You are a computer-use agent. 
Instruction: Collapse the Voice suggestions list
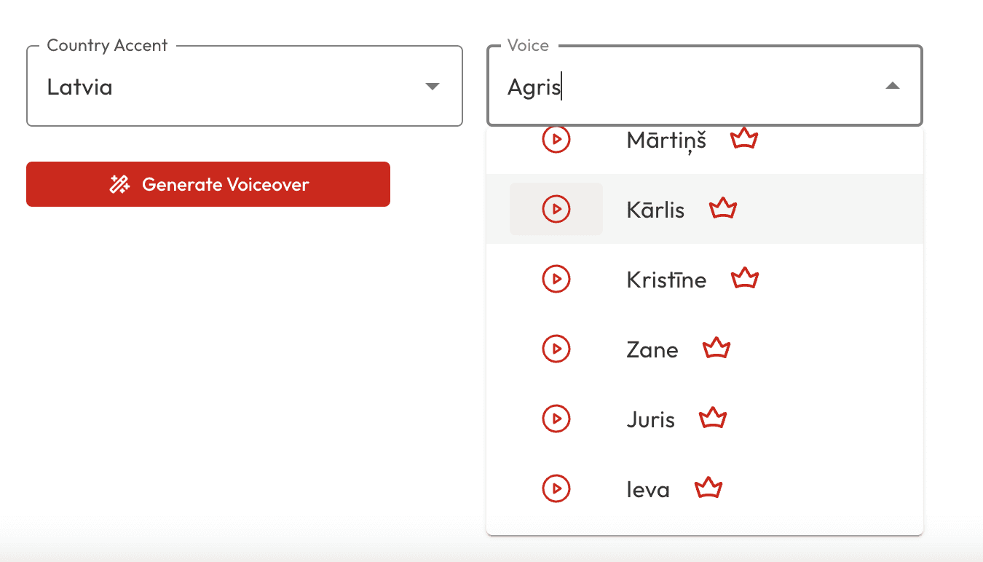[893, 86]
